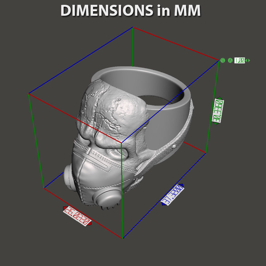Click the green A circle icon
The height and width of the screenshot is (266, 266).
click(230, 60)
